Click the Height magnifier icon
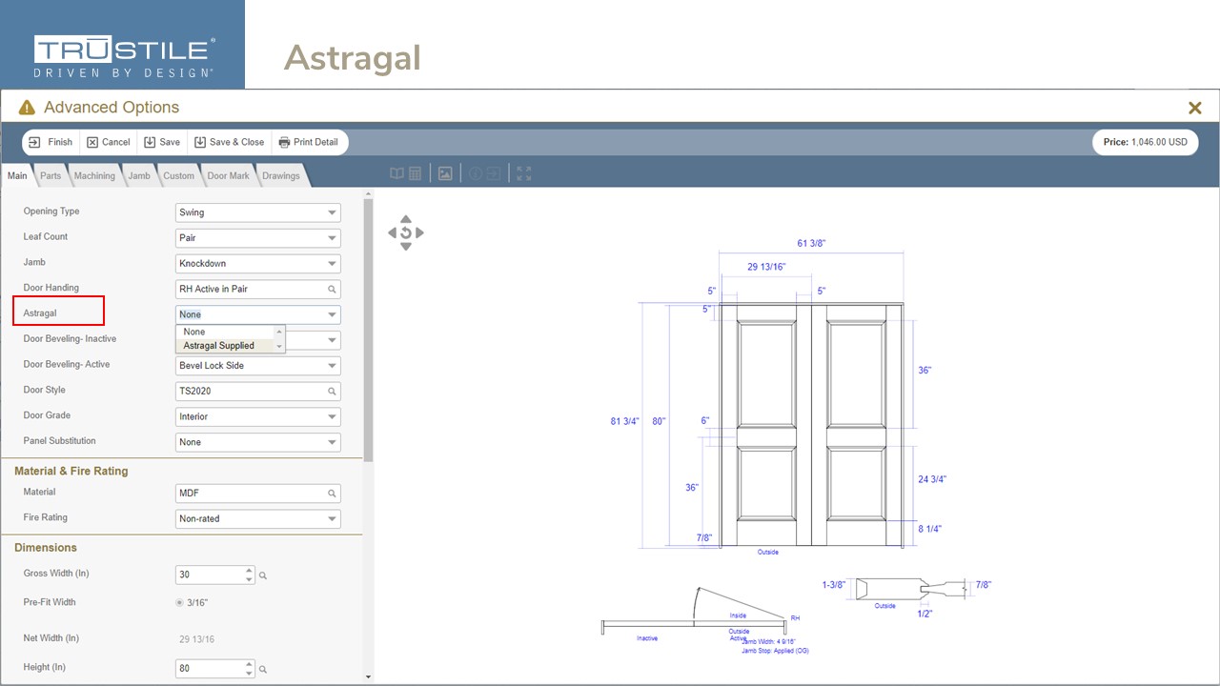1220x686 pixels. click(x=264, y=669)
